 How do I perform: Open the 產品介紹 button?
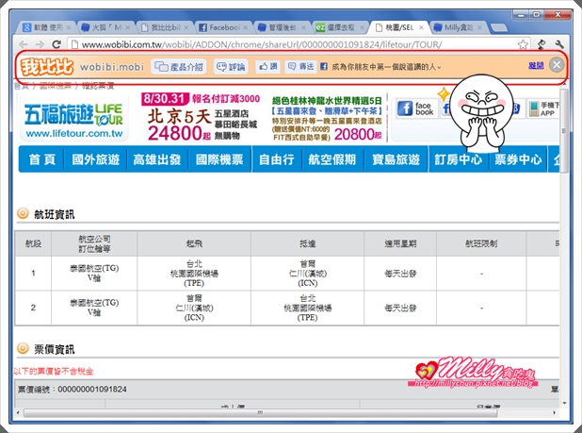[179, 67]
